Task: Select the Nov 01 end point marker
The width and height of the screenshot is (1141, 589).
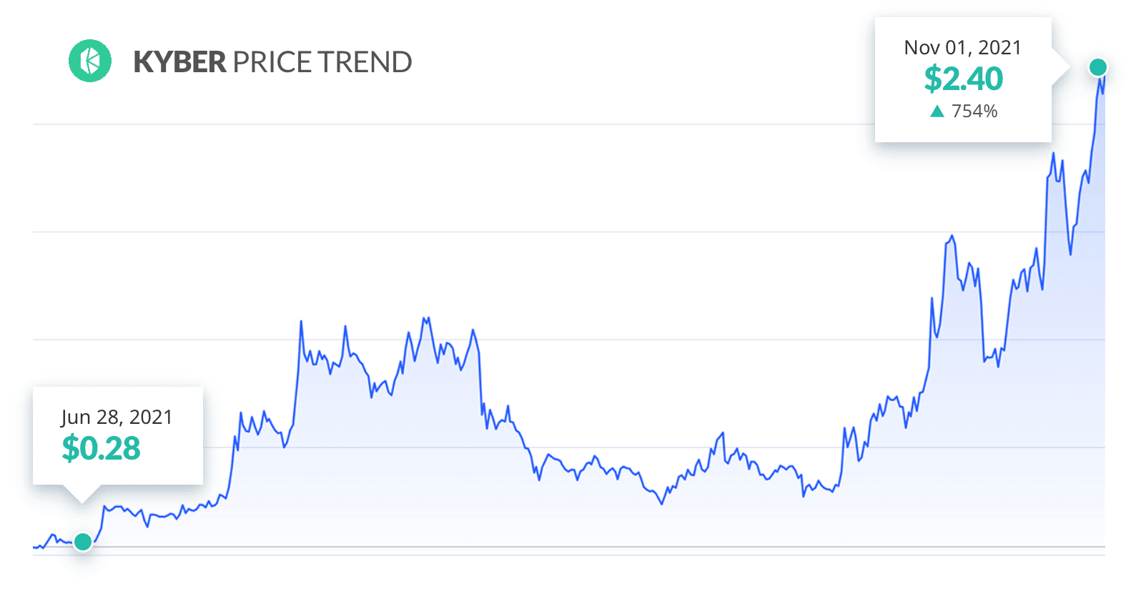Action: click(x=1097, y=67)
